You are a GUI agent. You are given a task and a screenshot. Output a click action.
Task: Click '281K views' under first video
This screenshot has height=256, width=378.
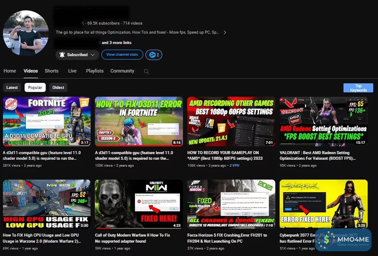click(x=12, y=165)
